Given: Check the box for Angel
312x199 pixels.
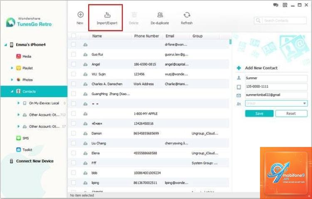Looking at the screenshot, I should click(x=74, y=64).
